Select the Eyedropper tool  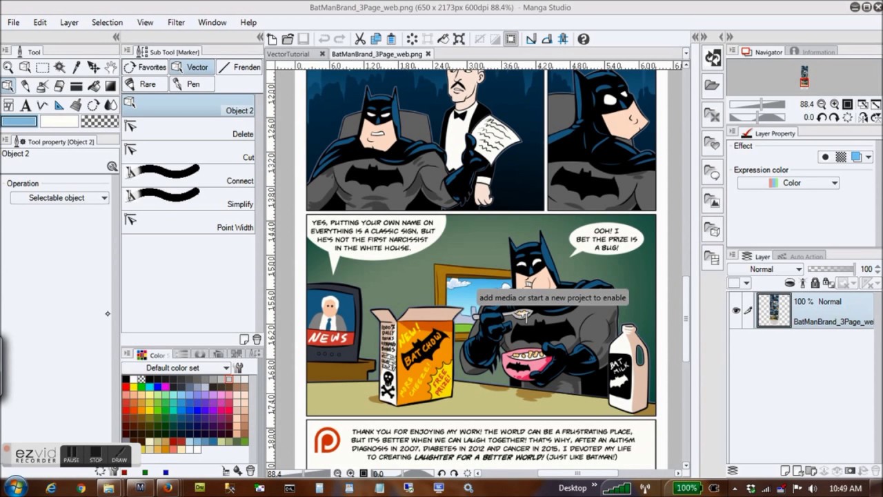click(76, 67)
